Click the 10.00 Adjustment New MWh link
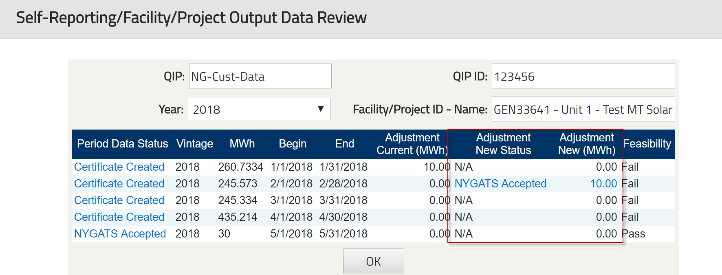Image resolution: width=722 pixels, height=275 pixels. (x=603, y=184)
